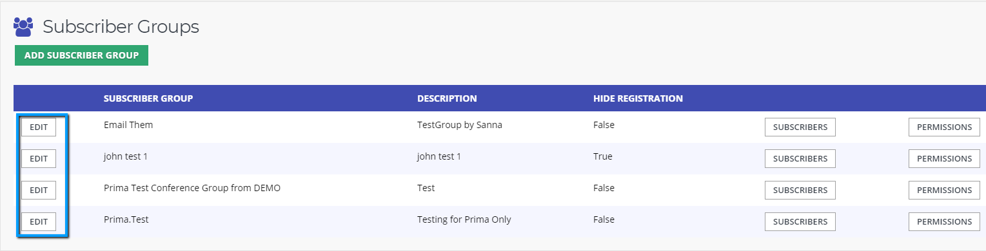This screenshot has height=251, width=986.
Task: Click the Add Subscriber Group button
Action: coord(81,55)
